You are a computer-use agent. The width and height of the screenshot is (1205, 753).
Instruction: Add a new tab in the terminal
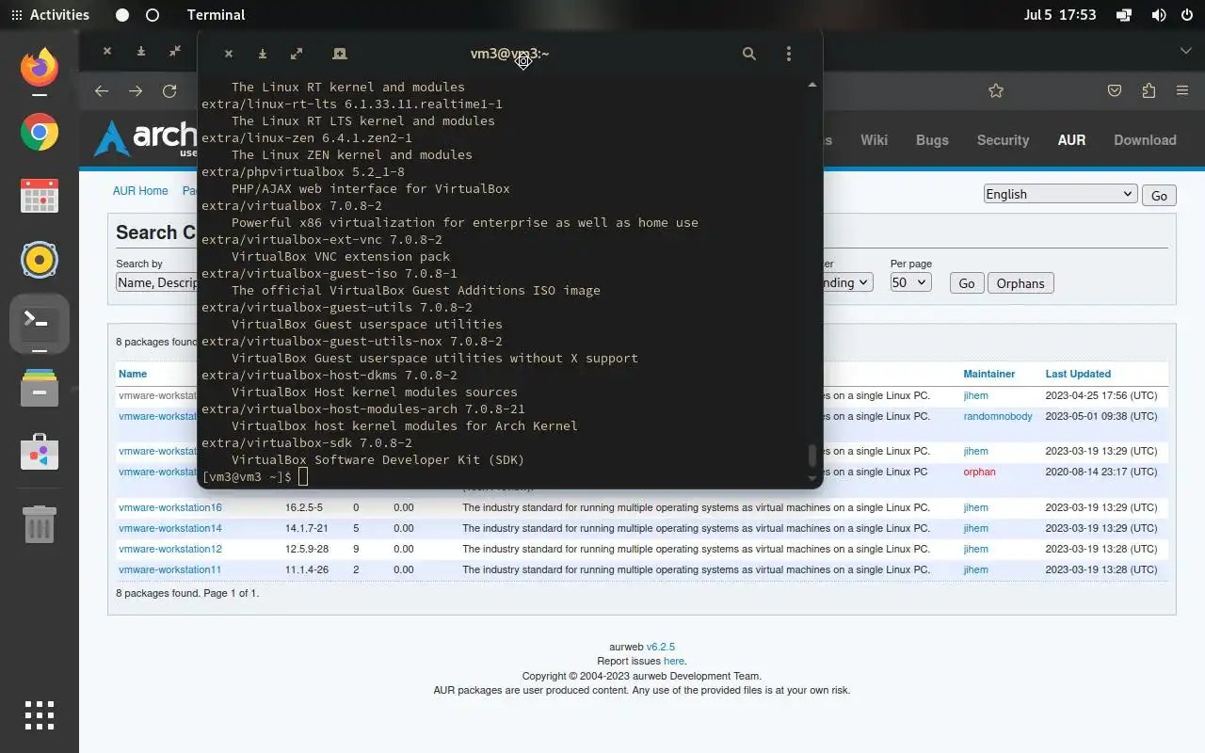(340, 54)
